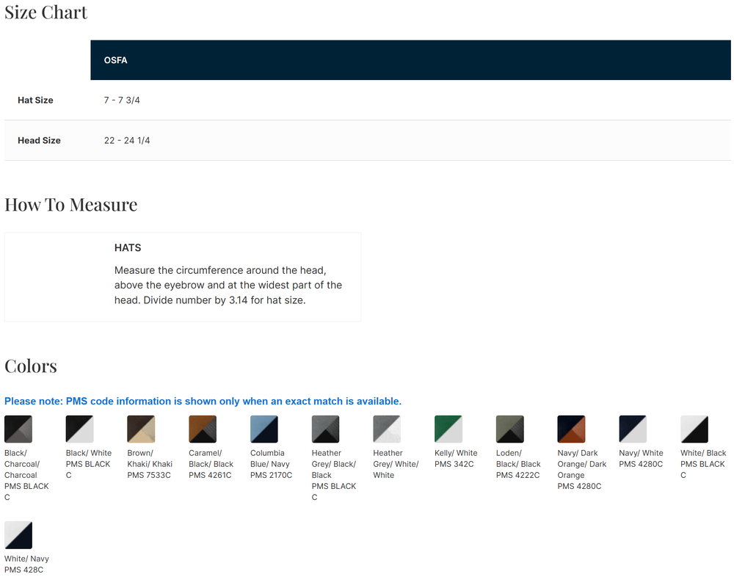Choose the Navy/ Dark Orange swatch
This screenshot has height=577, width=734.
pyautogui.click(x=571, y=429)
